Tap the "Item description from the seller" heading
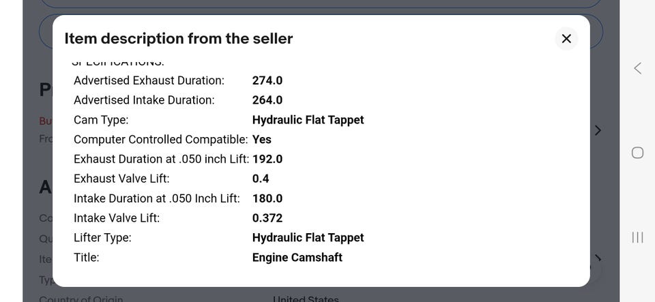 point(179,39)
